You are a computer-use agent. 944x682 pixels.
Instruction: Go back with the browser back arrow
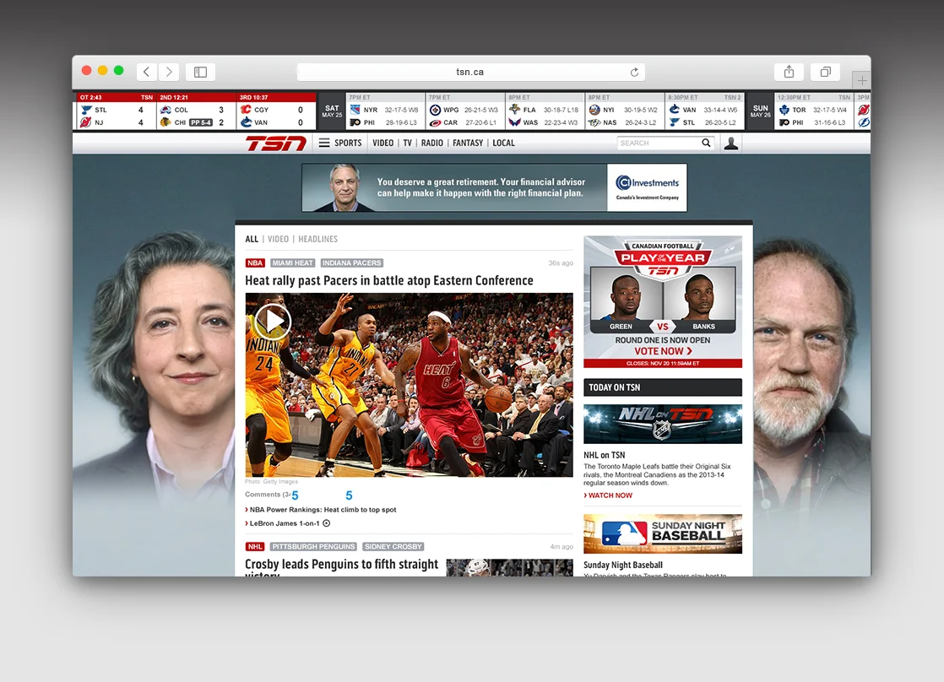pyautogui.click(x=147, y=73)
